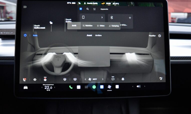This screenshot has width=191, height=114.
Task: Select the Chien dog mode
Action: pyautogui.click(x=101, y=26)
